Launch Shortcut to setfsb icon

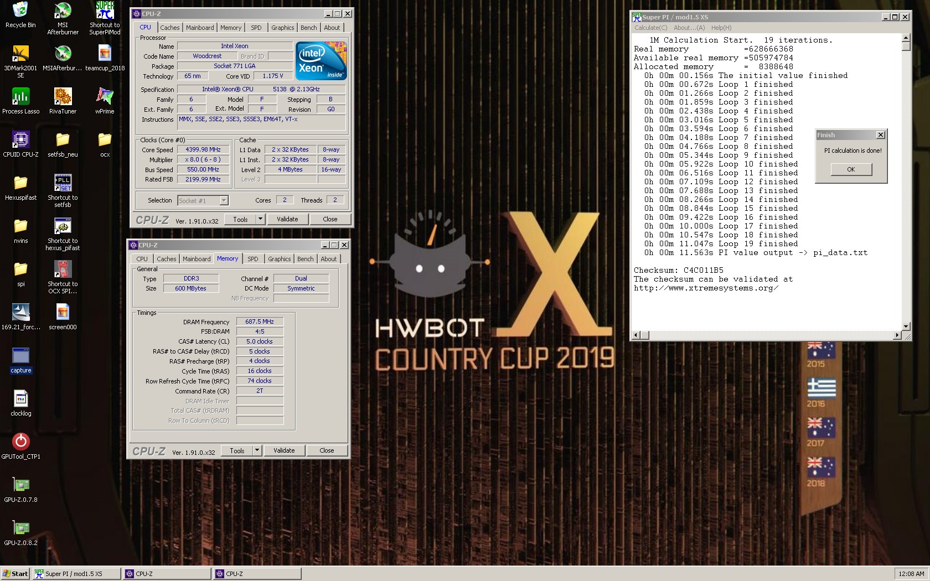tap(63, 191)
